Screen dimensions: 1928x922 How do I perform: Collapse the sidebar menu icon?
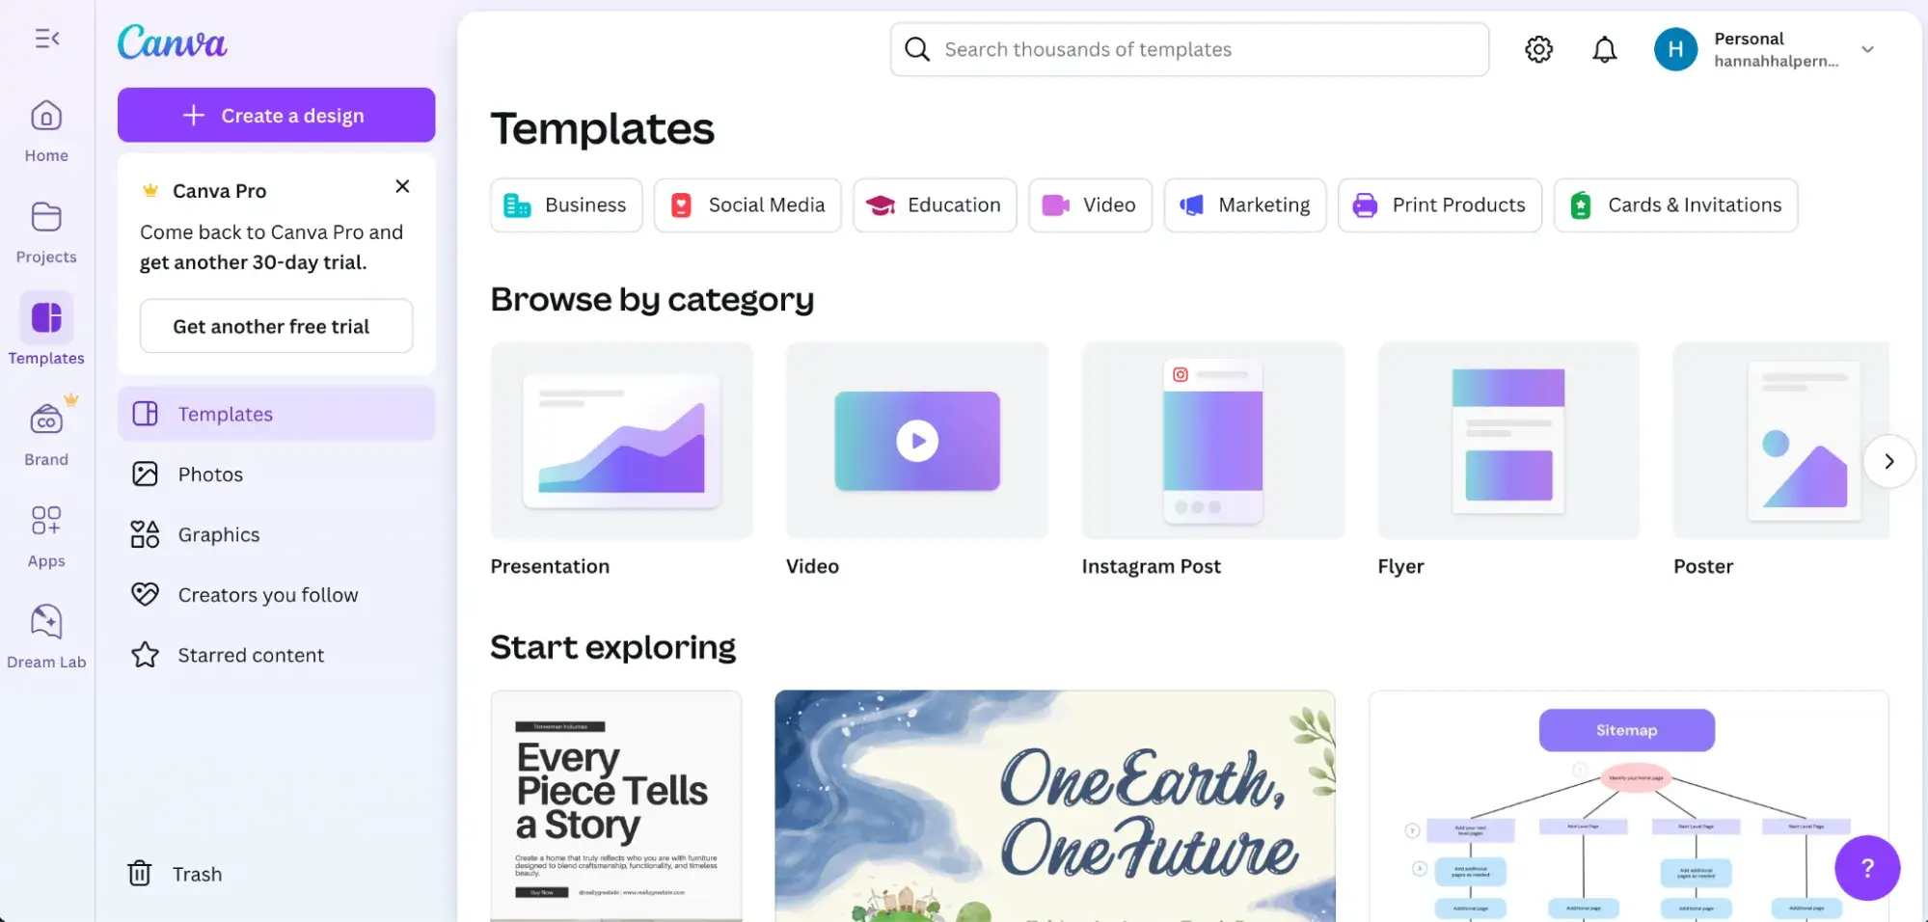[46, 39]
